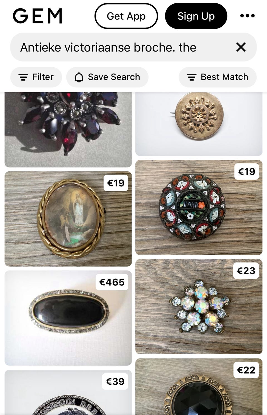This screenshot has height=415, width=267.
Task: Open the three-dot more options menu
Action: (x=247, y=16)
